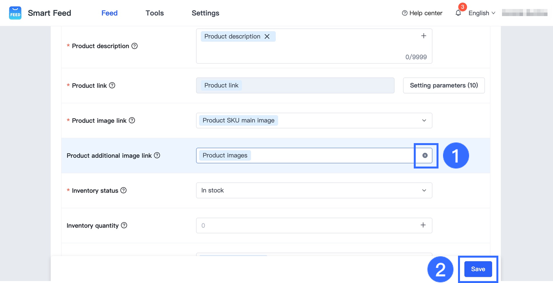
Task: Show help for Inventory quantity
Action: [x=124, y=225]
